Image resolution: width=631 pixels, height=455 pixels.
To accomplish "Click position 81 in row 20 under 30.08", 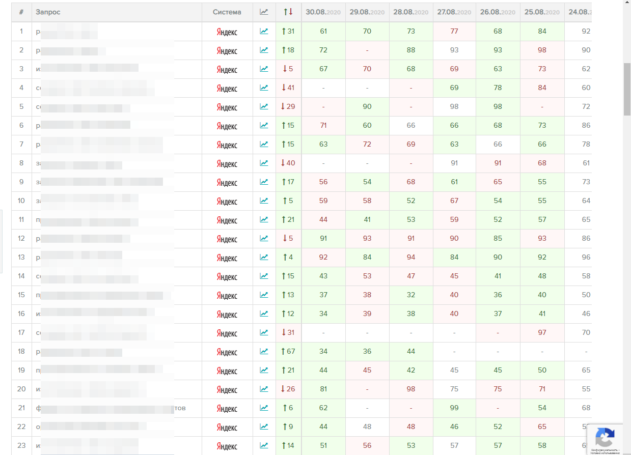I will click(323, 389).
